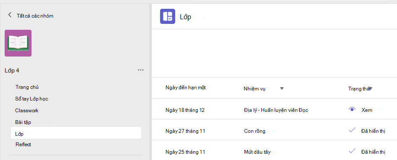The width and height of the screenshot is (397, 160).
Task: Click the eye icon beside Xem
Action: pyautogui.click(x=352, y=109)
